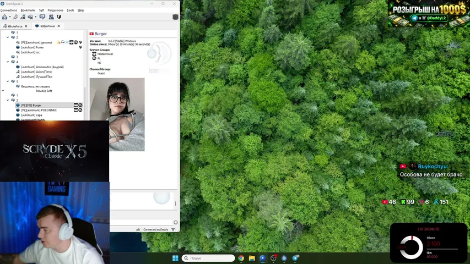Click the emoticon smiley icon in chat

[x=176, y=222]
